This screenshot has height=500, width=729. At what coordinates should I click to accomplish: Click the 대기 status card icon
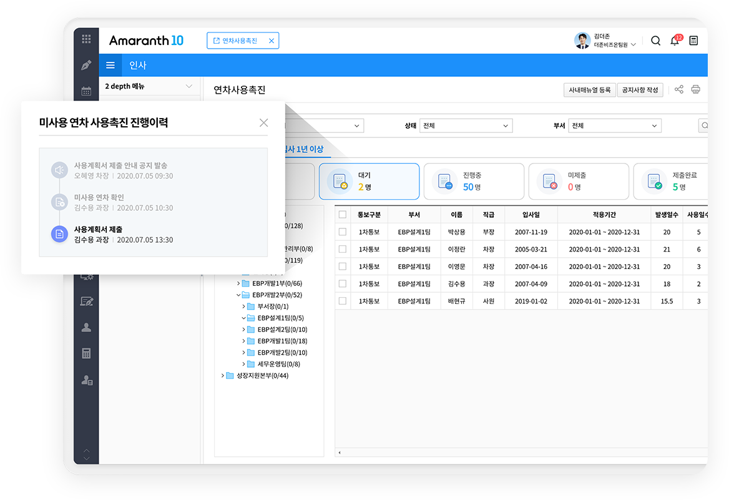(340, 182)
